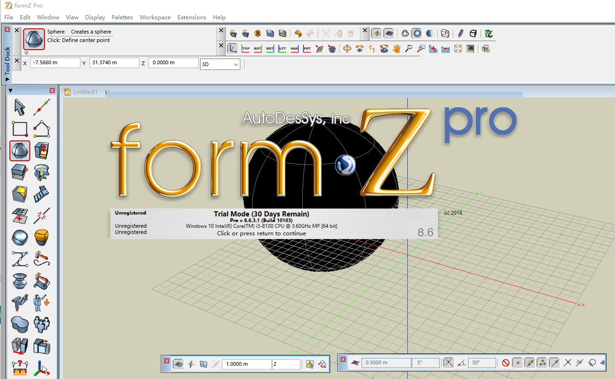Select the Sphere tool in the left toolbar
Screen dimensions: 615x379
pos(19,150)
